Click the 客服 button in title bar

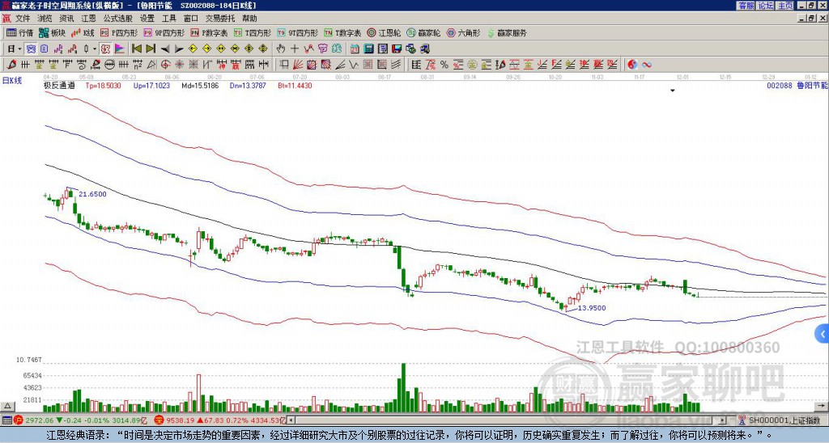click(746, 6)
